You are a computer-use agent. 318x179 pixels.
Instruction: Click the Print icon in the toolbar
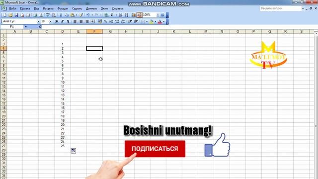(x=35, y=15)
